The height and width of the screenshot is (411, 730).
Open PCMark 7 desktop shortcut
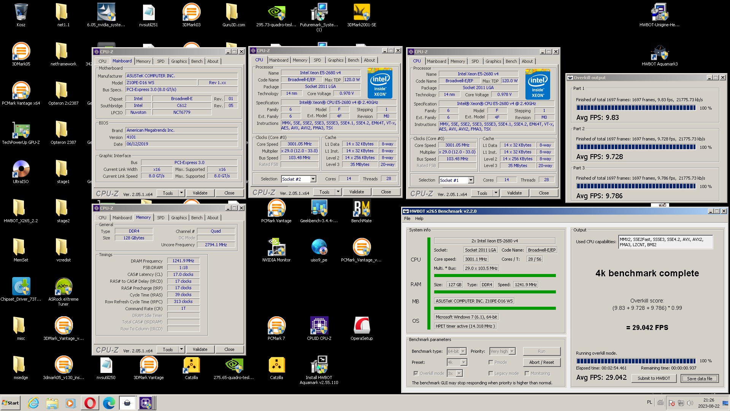pyautogui.click(x=276, y=328)
